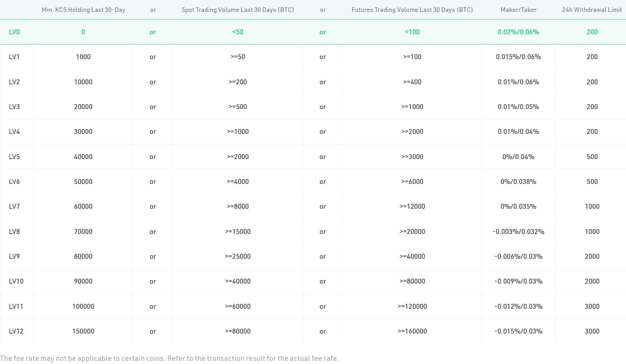The image size is (626, 364).
Task: Select the LV1 level label
Action: click(x=14, y=57)
